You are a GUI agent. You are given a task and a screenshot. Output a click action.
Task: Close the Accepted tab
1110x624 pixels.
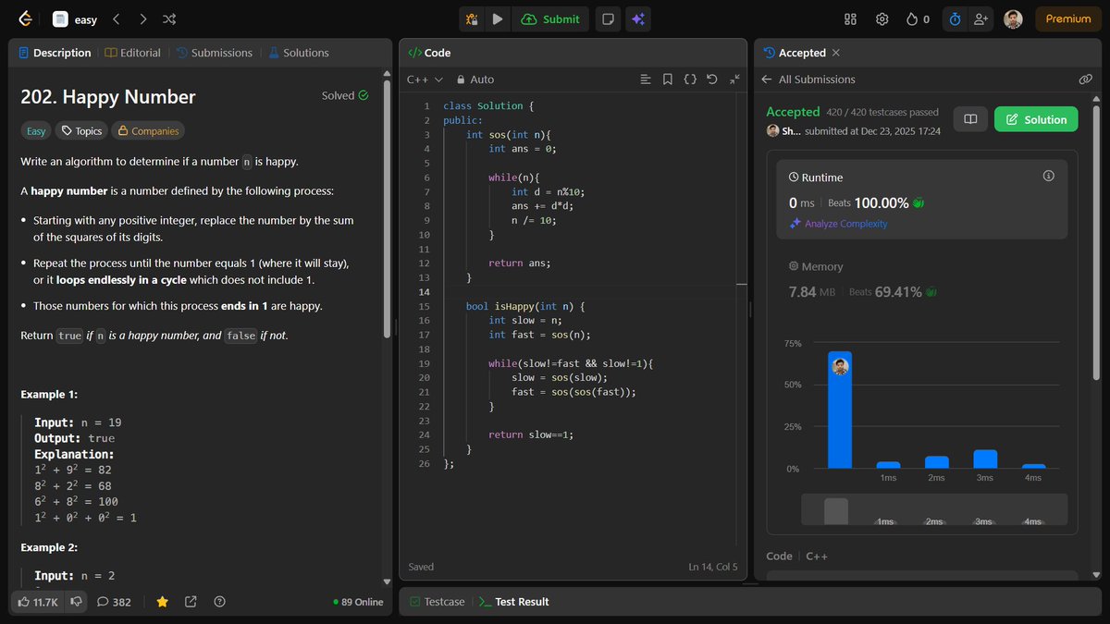tap(836, 53)
